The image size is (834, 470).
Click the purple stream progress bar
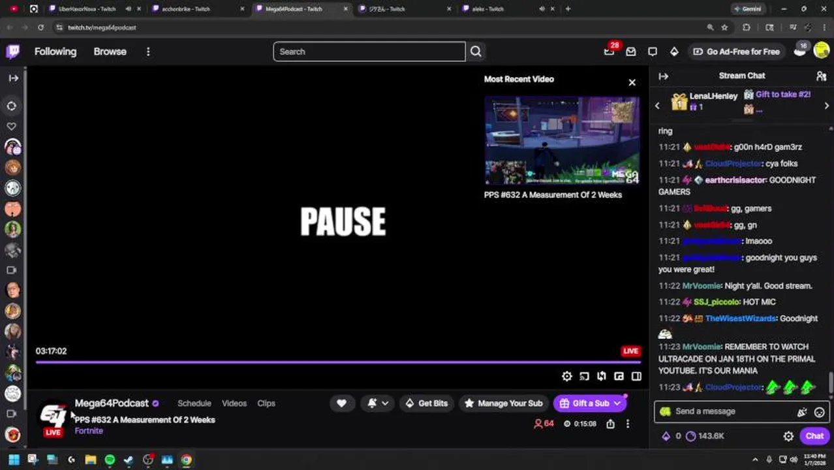(338, 362)
